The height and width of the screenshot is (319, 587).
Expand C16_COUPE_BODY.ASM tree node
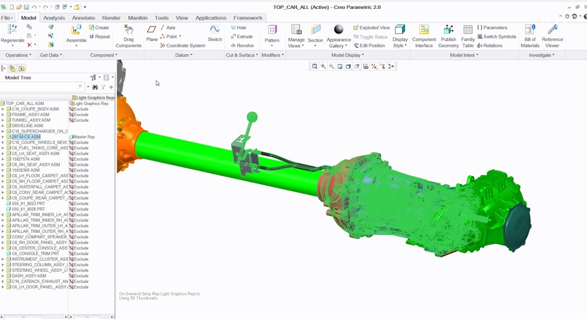pyautogui.click(x=3, y=109)
